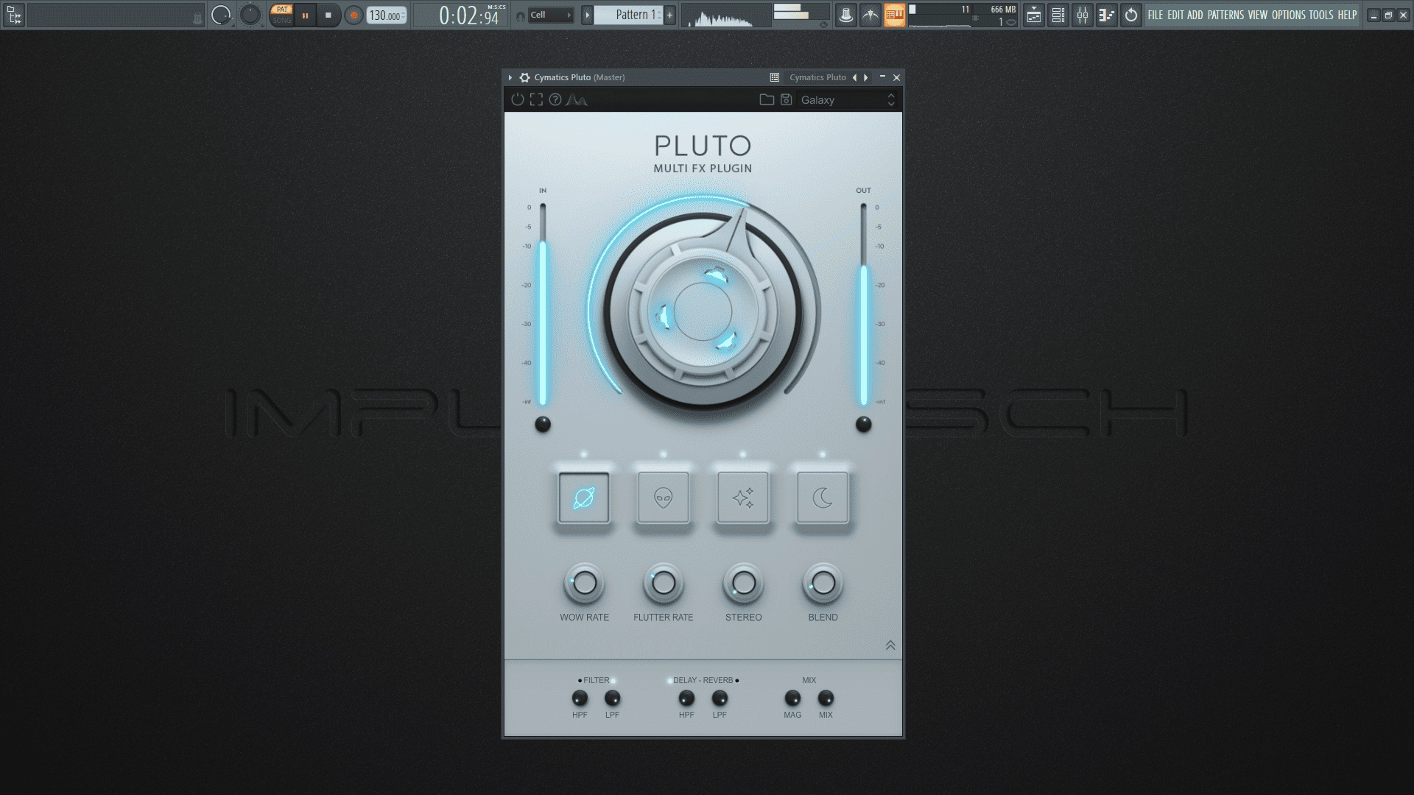Click the IN level knob below input meter
This screenshot has width=1414, height=795.
543,424
